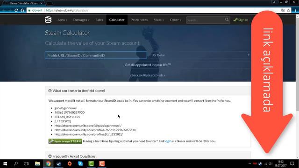Click the profiles/76561197960287930 example URL
Image resolution: width=299 pixels, height=168 pixels.
95,130
